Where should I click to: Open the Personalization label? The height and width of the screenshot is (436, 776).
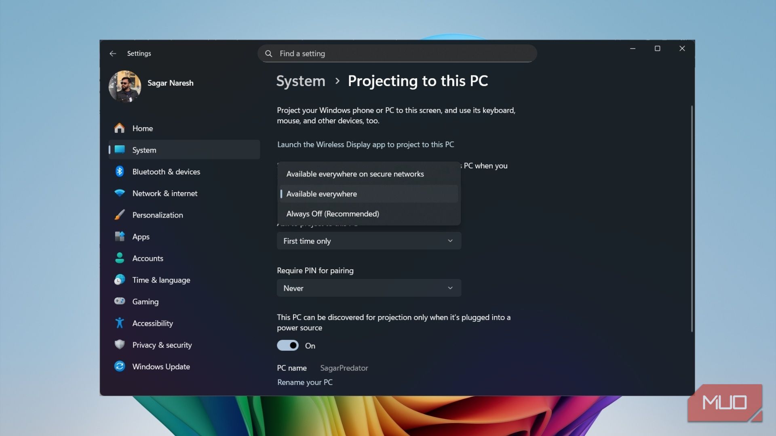(158, 215)
